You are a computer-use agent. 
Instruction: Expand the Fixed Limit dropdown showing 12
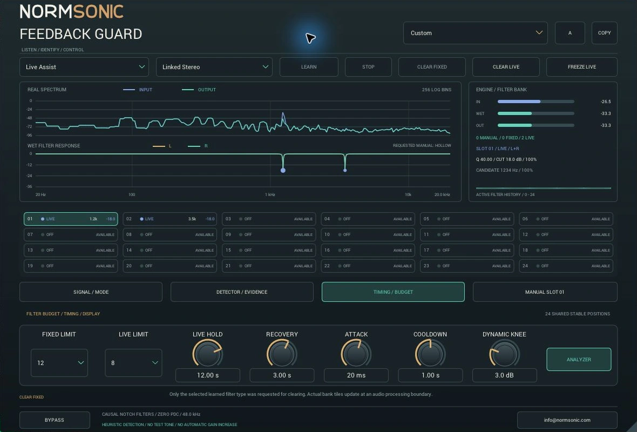[x=59, y=362]
